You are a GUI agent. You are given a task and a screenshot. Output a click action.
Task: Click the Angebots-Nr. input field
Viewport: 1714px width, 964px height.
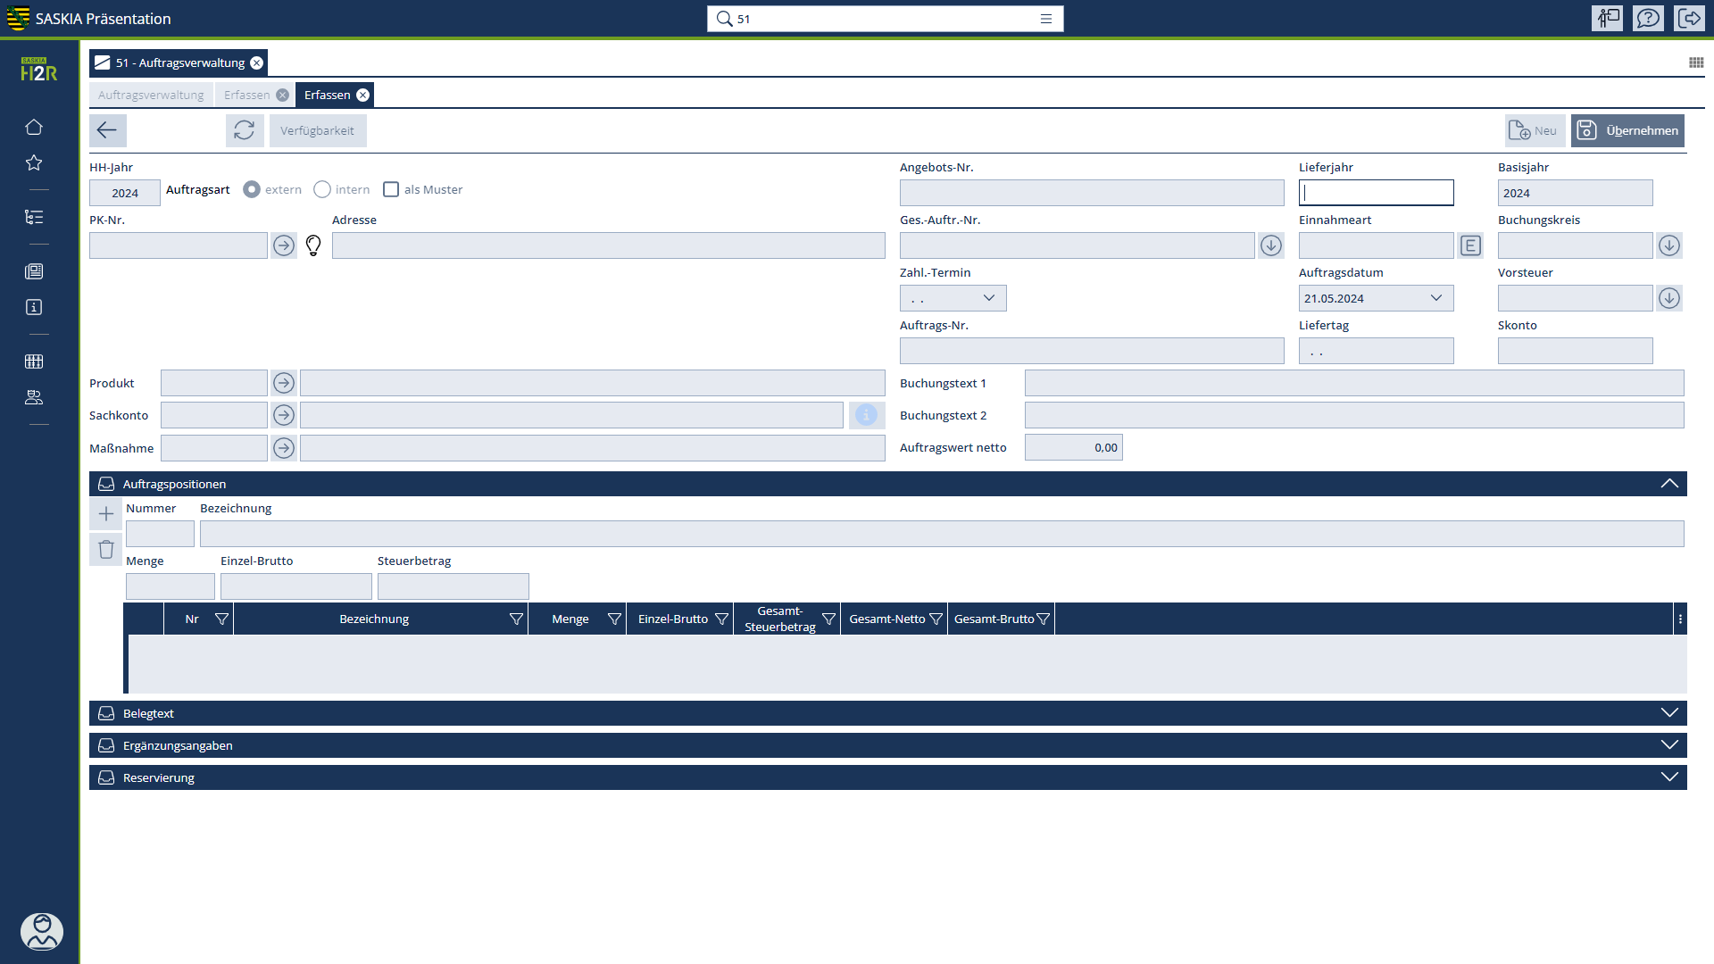pos(1091,193)
